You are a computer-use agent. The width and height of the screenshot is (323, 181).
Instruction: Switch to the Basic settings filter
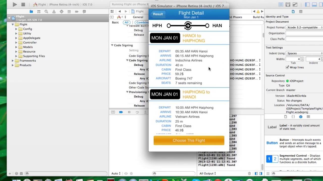click(x=115, y=22)
